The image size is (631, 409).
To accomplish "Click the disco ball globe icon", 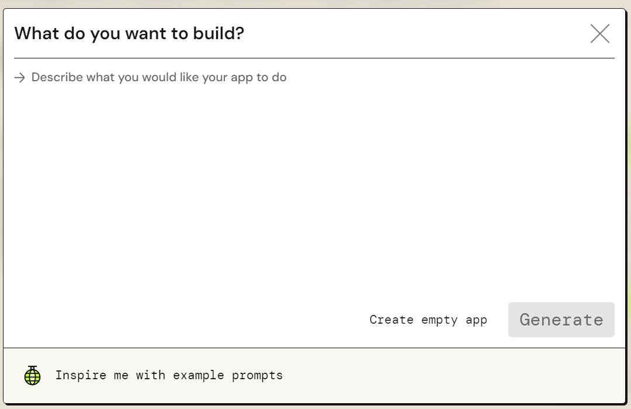I will pyautogui.click(x=32, y=375).
